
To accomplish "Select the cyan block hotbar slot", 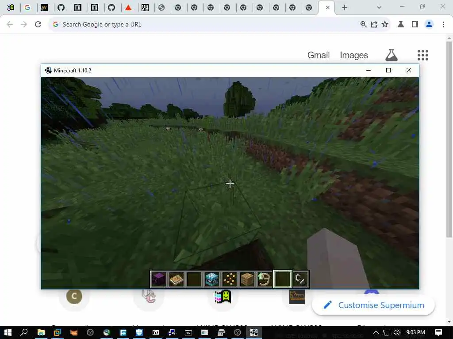I will (x=212, y=279).
